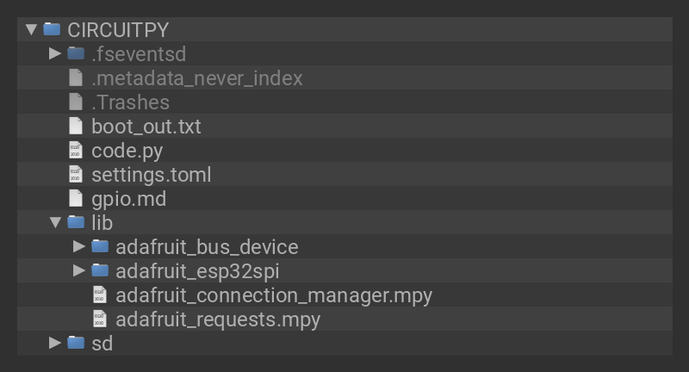Viewport: 689px width, 372px height.
Task: Expand the adafruit_bus_device folder
Action: [x=79, y=247]
